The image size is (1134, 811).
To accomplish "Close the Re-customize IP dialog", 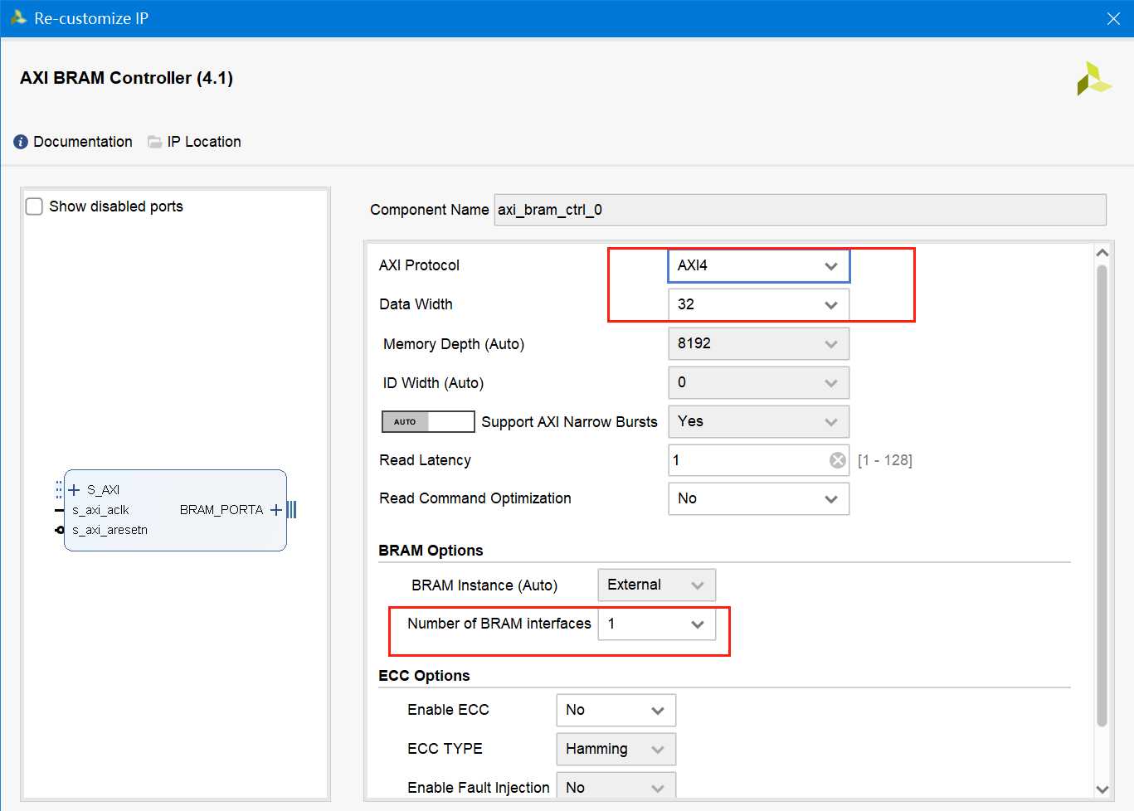I will pos(1113,18).
